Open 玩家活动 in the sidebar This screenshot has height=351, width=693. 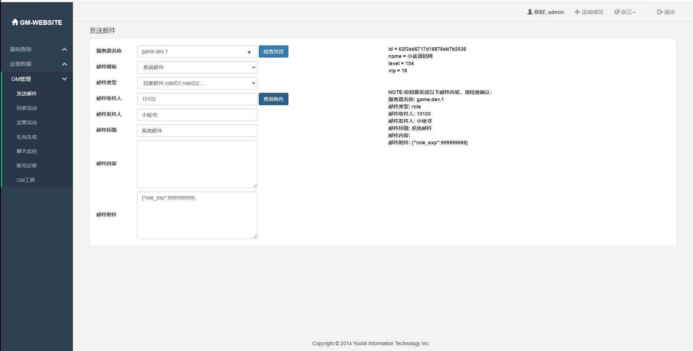pyautogui.click(x=27, y=108)
